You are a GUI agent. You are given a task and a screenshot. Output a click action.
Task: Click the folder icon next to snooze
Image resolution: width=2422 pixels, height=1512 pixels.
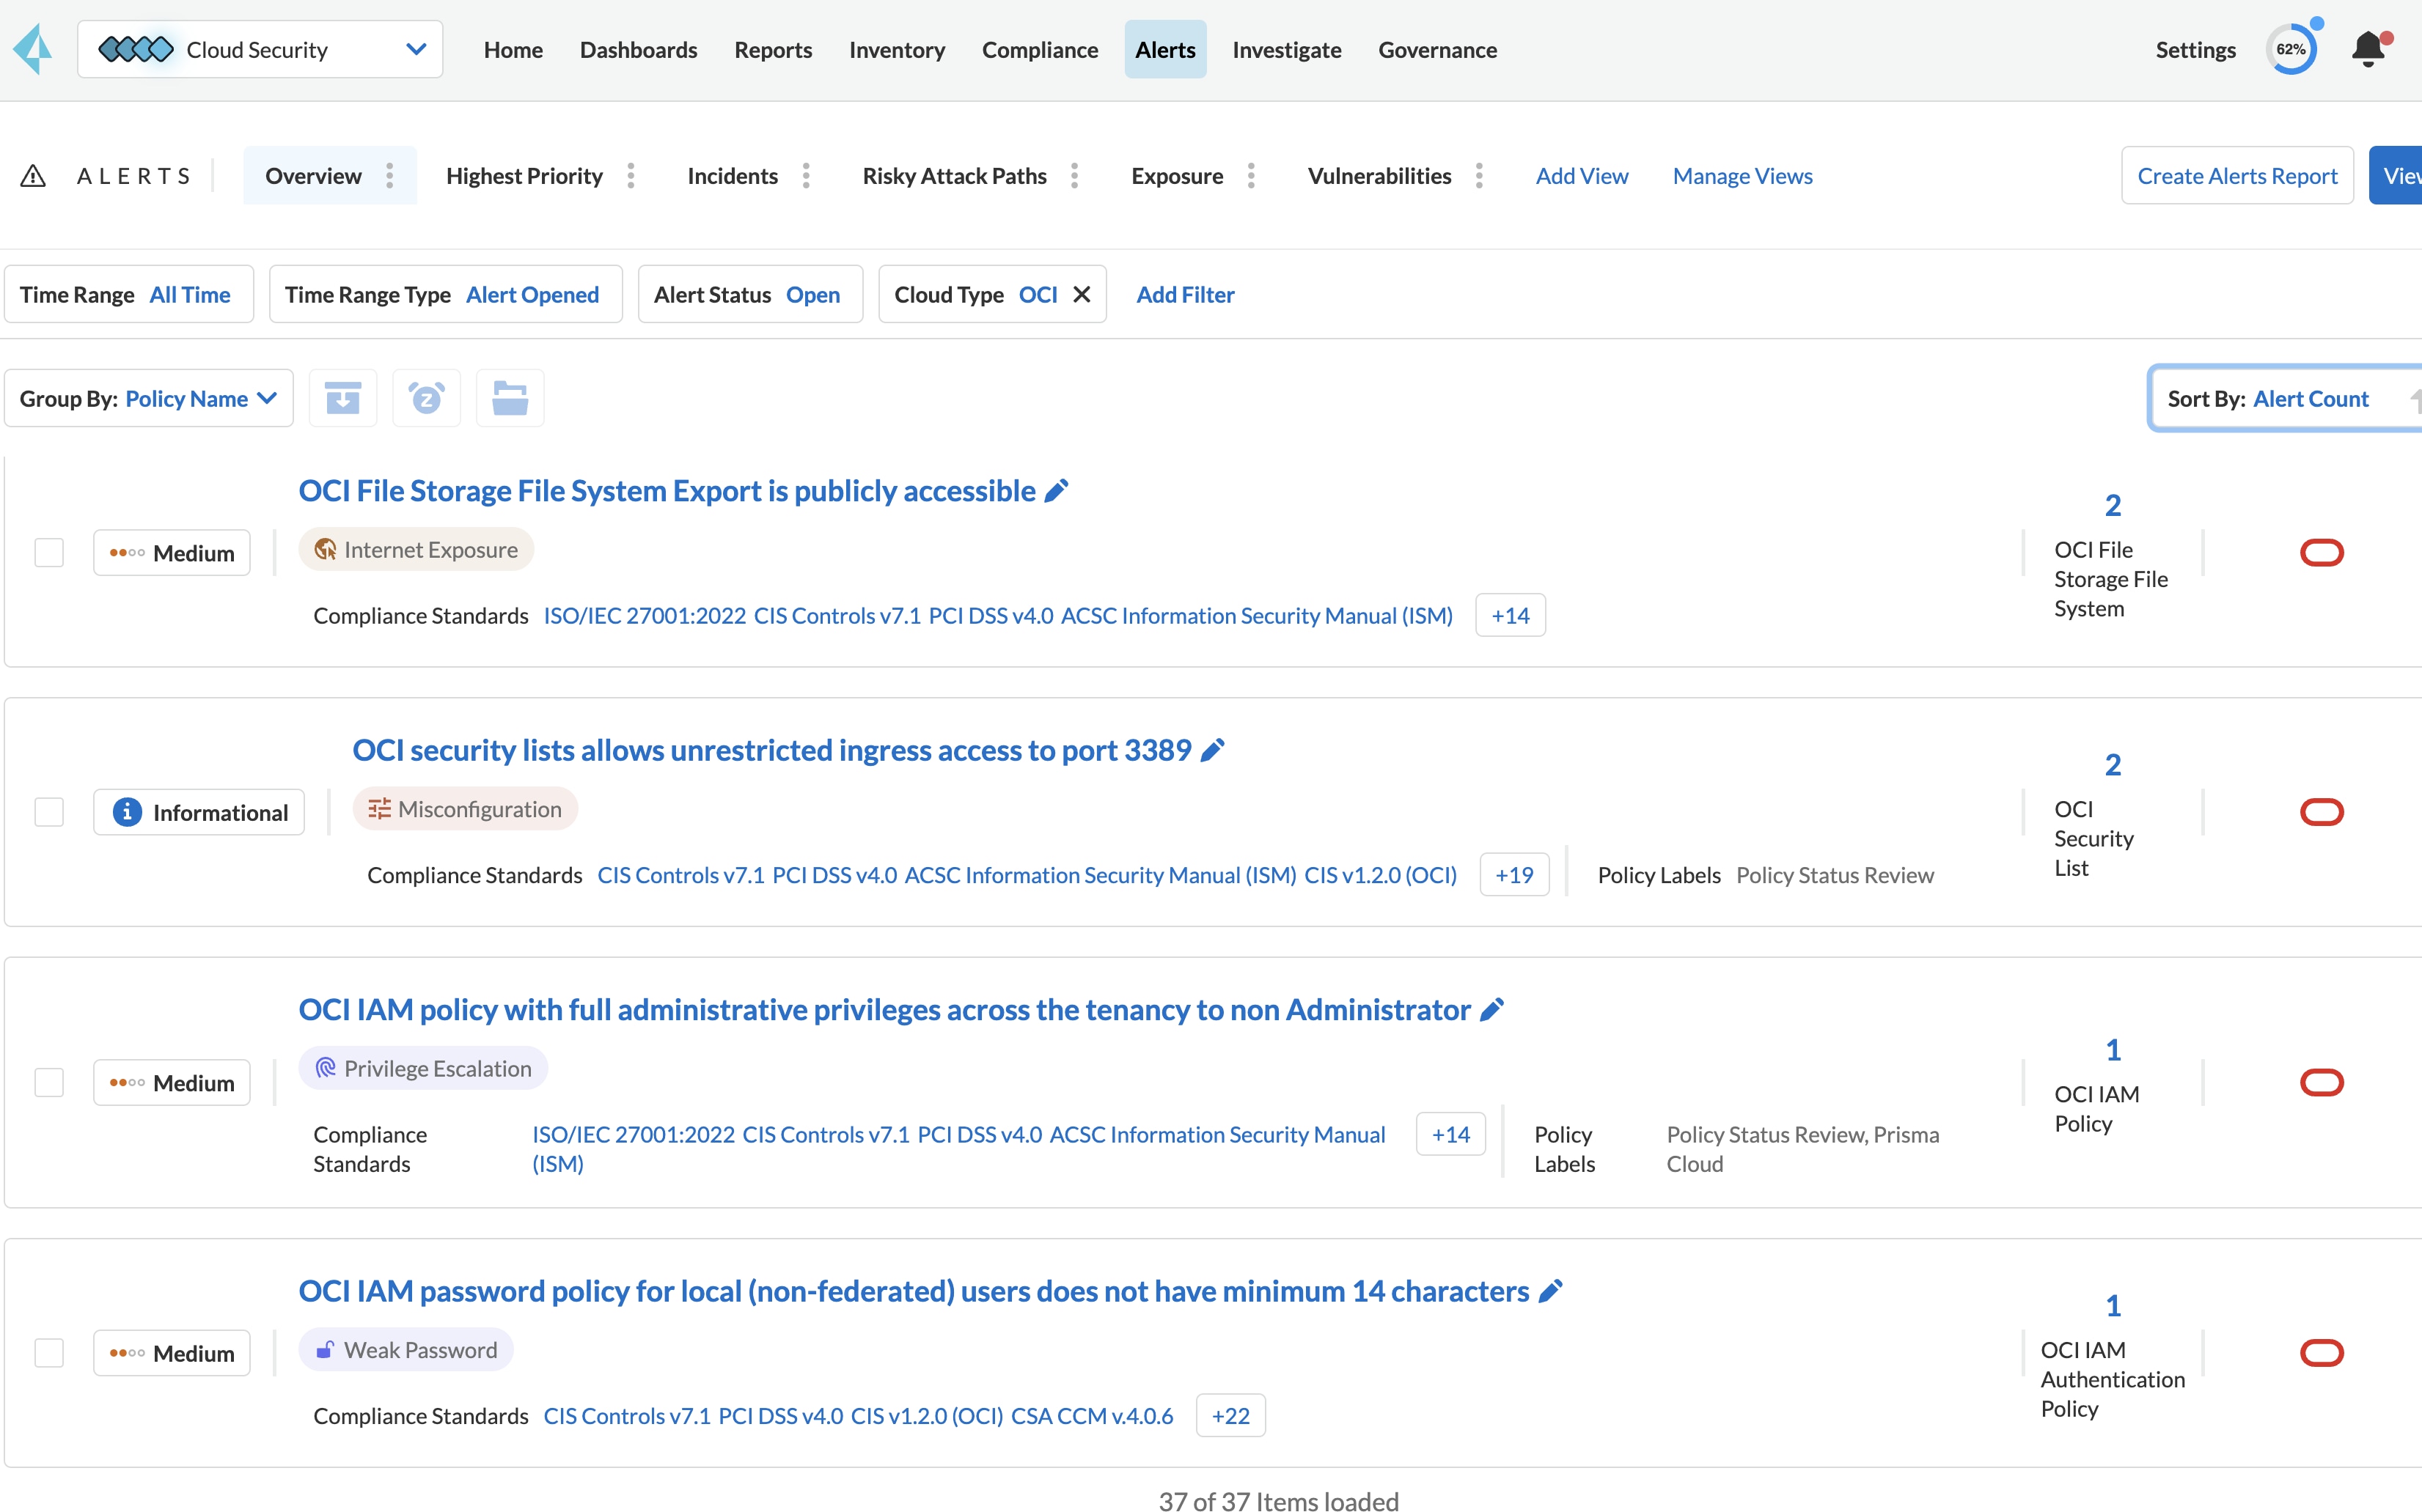(510, 398)
